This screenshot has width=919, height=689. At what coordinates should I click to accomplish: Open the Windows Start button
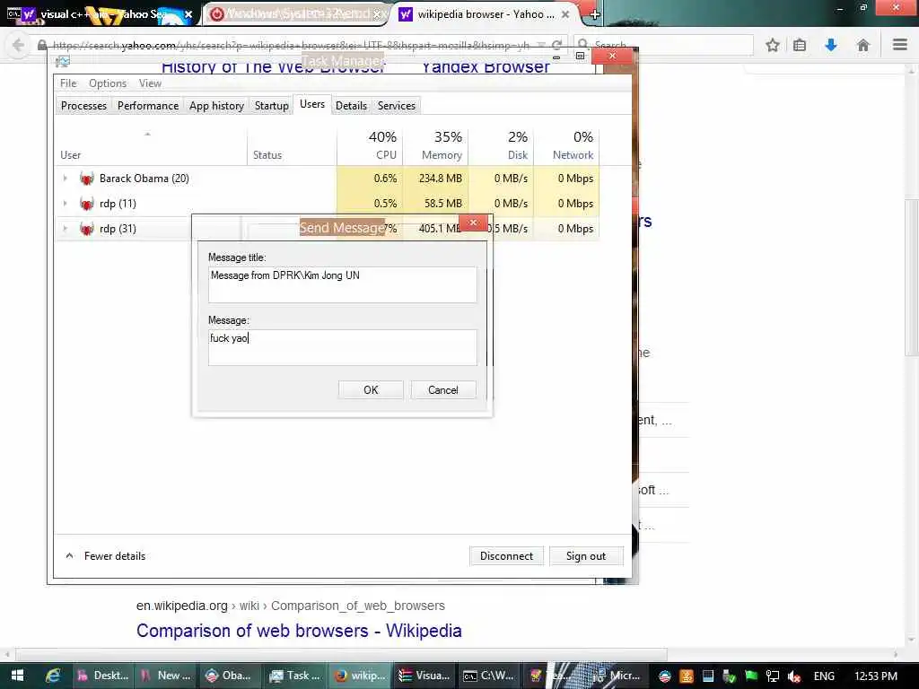pos(17,676)
